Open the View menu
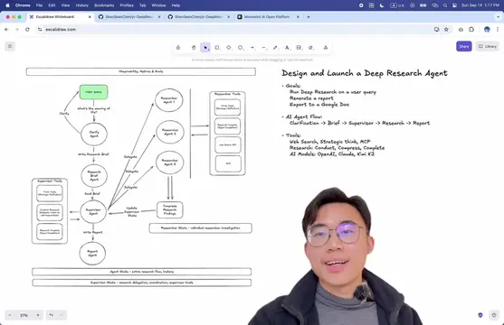 pos(65,5)
